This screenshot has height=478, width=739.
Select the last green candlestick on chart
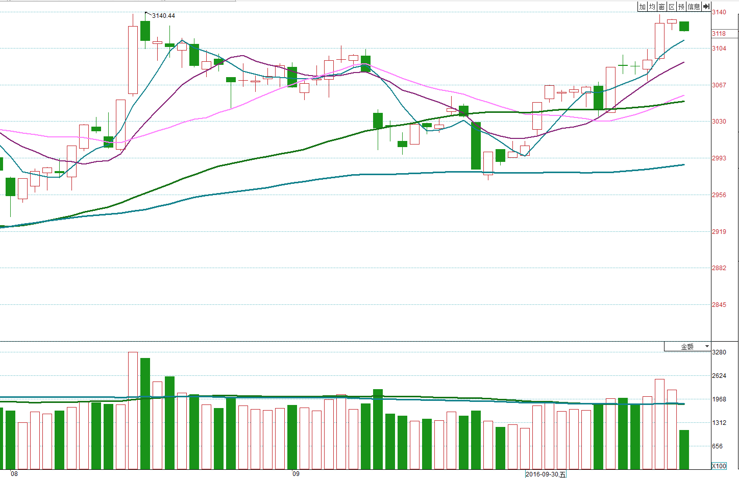684,26
